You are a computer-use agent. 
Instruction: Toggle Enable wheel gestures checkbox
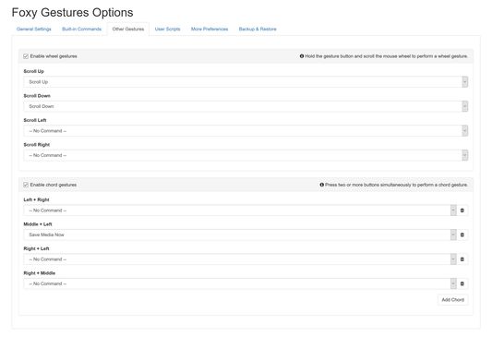point(26,56)
